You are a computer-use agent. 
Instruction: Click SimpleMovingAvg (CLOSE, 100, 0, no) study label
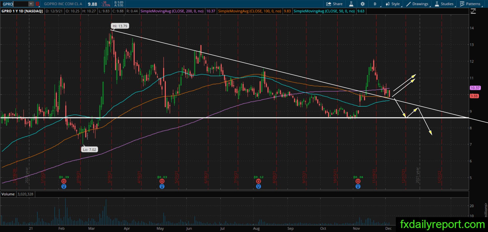[x=249, y=11]
